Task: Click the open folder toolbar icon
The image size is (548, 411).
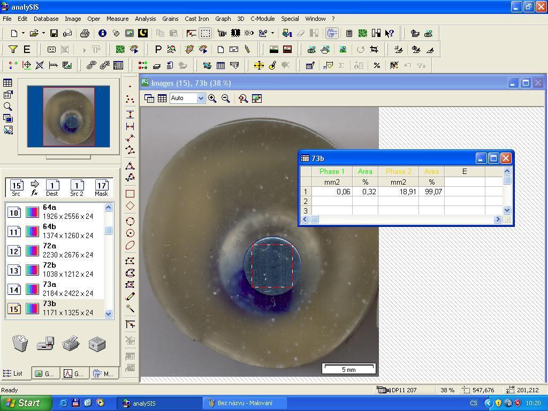Action: (x=34, y=34)
